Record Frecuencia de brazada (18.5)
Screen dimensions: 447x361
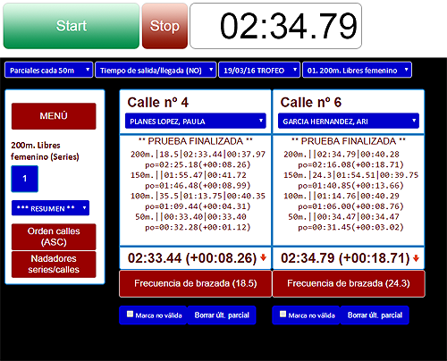point(196,283)
